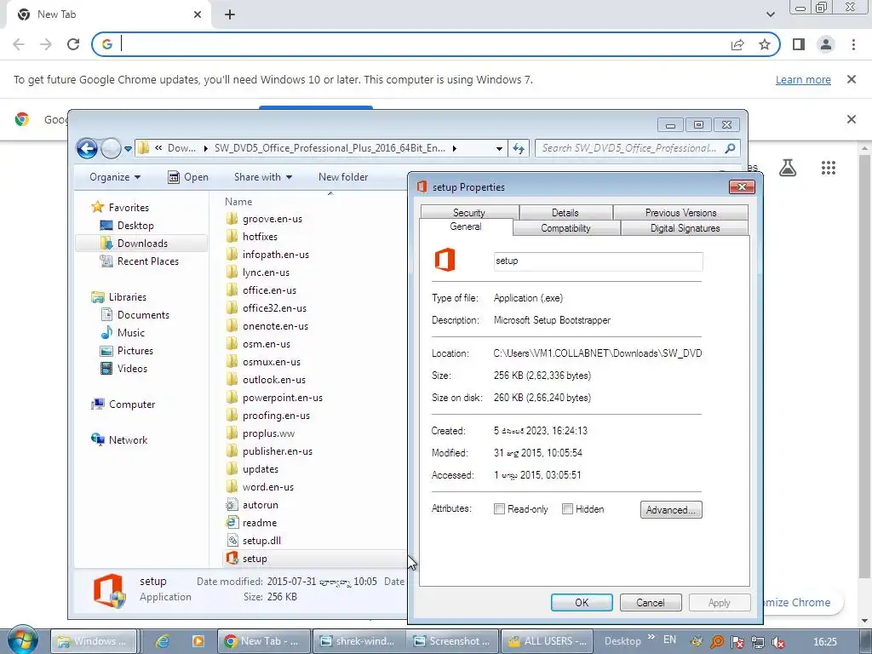Click the Explorer forward navigation arrow
The width and height of the screenshot is (872, 654).
coord(112,148)
